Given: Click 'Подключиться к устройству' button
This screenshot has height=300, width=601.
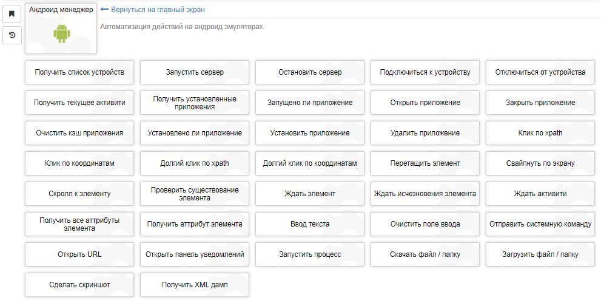Looking at the screenshot, I should point(425,72).
